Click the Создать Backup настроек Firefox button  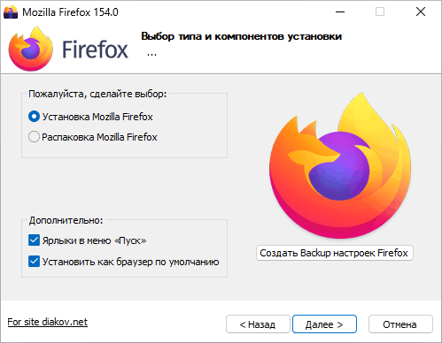click(x=335, y=253)
